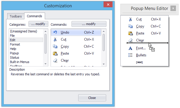Click the Commands list scroll down arrow
Screen dimensions: 180x108
(104, 64)
